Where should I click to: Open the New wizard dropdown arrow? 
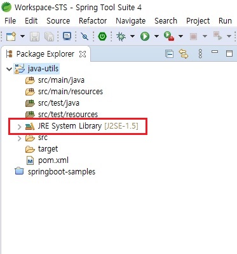pyautogui.click(x=22, y=36)
